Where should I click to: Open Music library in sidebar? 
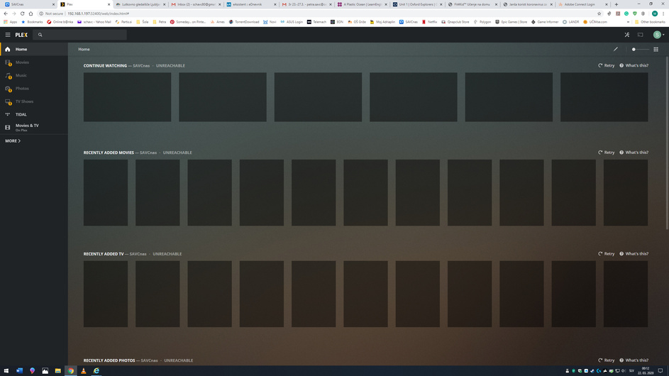[x=34, y=75]
